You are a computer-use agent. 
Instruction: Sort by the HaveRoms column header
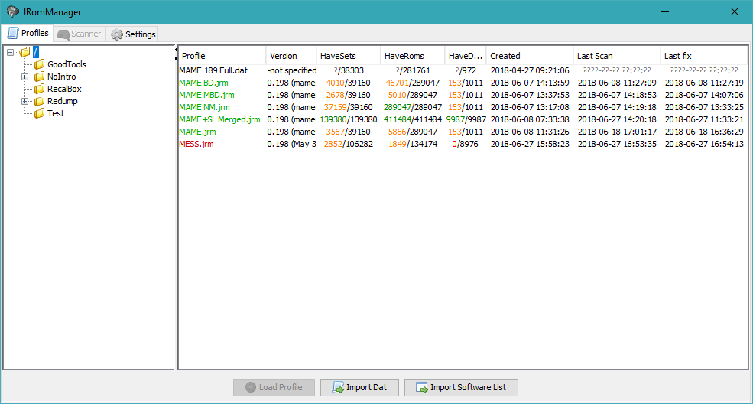click(x=413, y=56)
